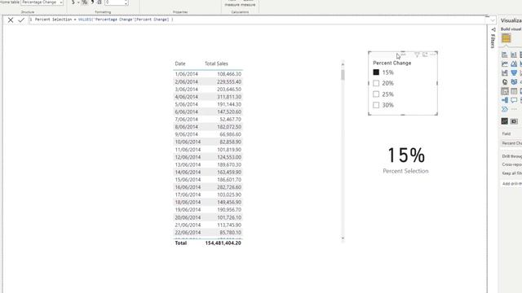Choose the stacked column chart visual icon
522x293 pixels.
point(514,55)
